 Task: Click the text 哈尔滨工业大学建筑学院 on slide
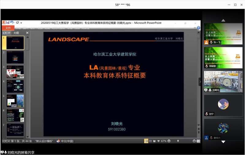tap(115, 54)
